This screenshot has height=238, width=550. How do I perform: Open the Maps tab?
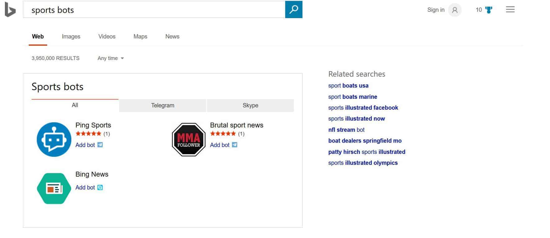pyautogui.click(x=140, y=37)
